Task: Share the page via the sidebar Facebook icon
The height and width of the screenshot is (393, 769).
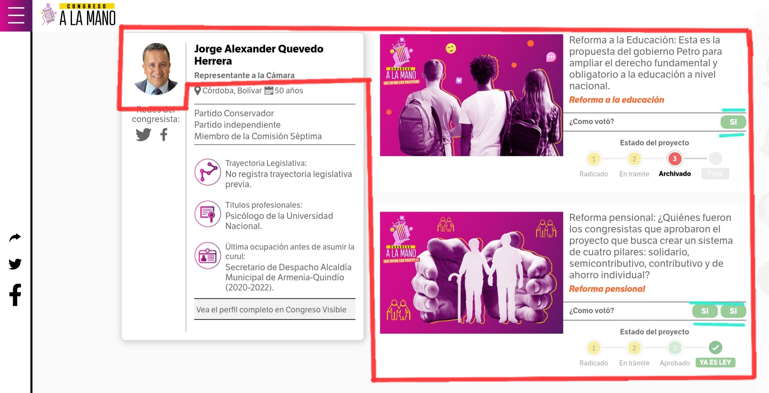Action: pyautogui.click(x=15, y=294)
